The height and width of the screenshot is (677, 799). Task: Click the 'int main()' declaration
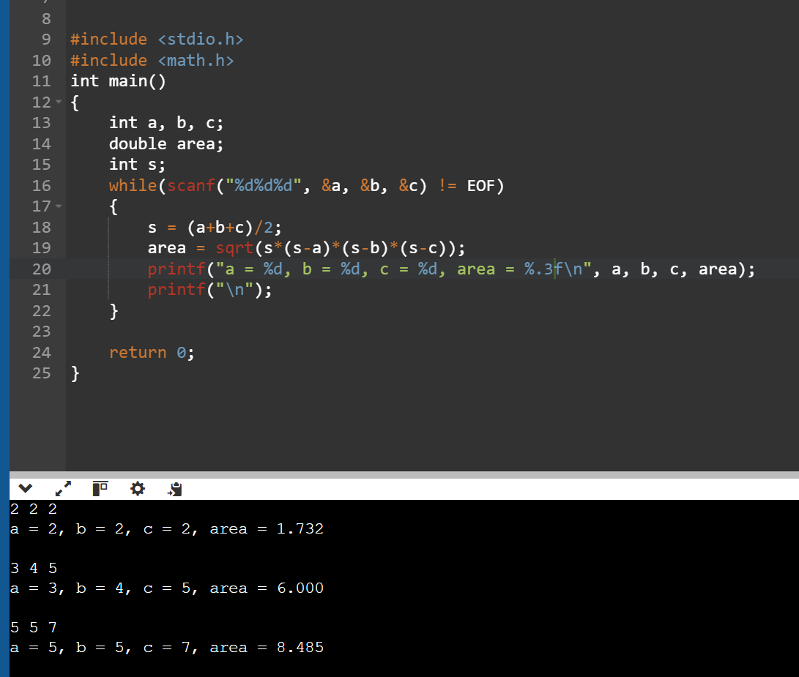point(118,81)
